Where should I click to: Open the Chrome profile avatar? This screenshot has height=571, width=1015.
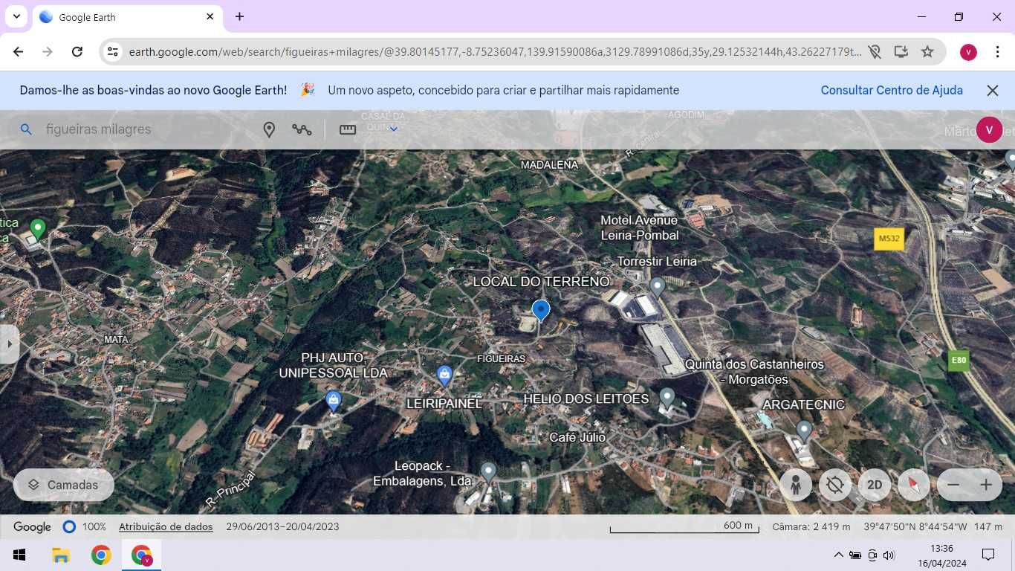[x=968, y=52]
